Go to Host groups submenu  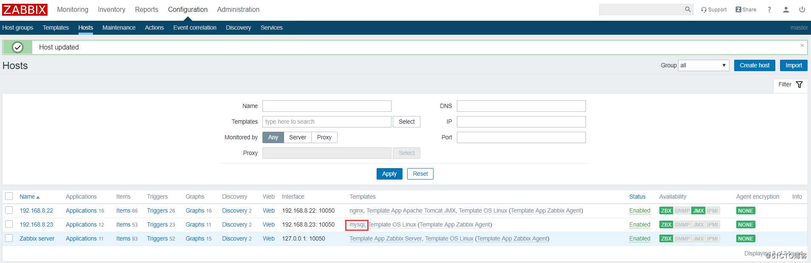(x=18, y=28)
